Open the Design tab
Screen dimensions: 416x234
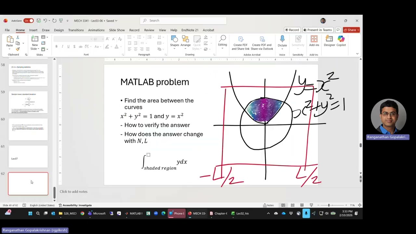click(59, 30)
